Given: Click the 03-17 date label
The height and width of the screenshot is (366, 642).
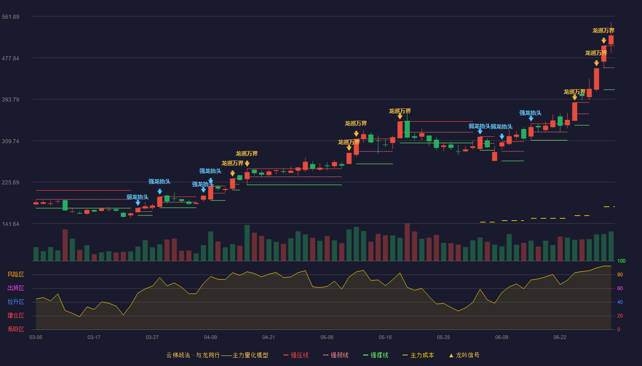Looking at the screenshot, I should [94, 337].
